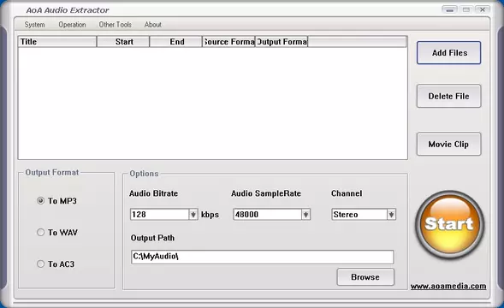Click the Start column header

tap(123, 42)
